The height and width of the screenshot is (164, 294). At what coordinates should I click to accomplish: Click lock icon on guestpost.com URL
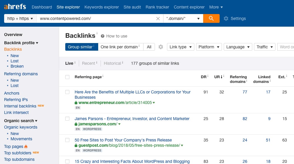click(76, 145)
